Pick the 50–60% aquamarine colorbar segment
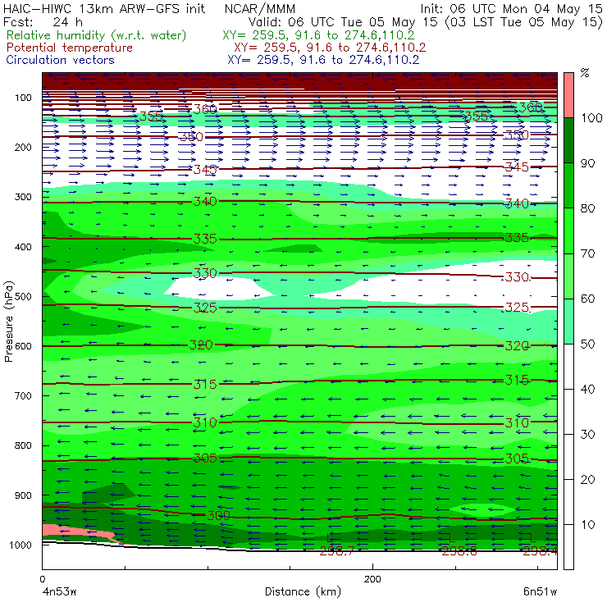Image resolution: width=607 pixels, height=607 pixels. [x=568, y=322]
